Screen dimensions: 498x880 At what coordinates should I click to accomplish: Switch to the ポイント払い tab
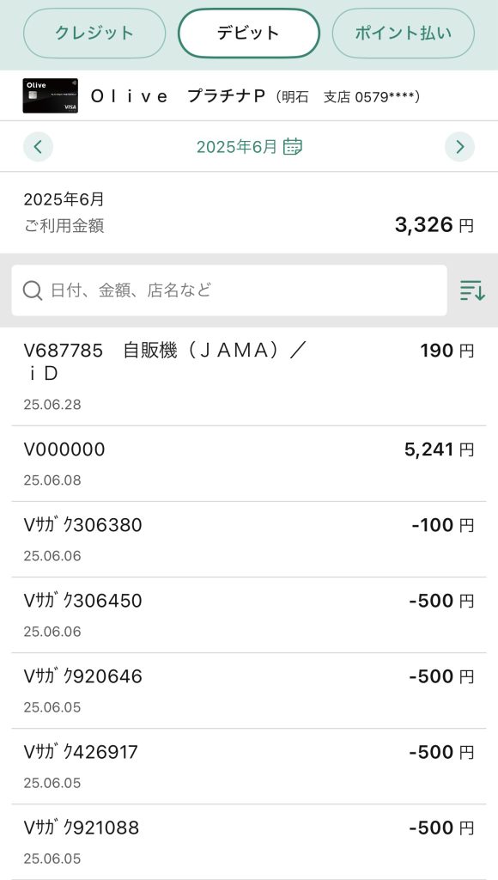point(404,34)
